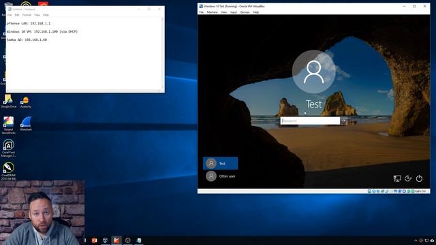Maximize the VirtualBox VM window

coord(414,6)
